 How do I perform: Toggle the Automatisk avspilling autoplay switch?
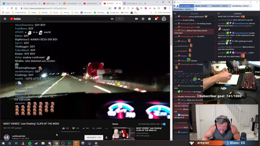163,124
